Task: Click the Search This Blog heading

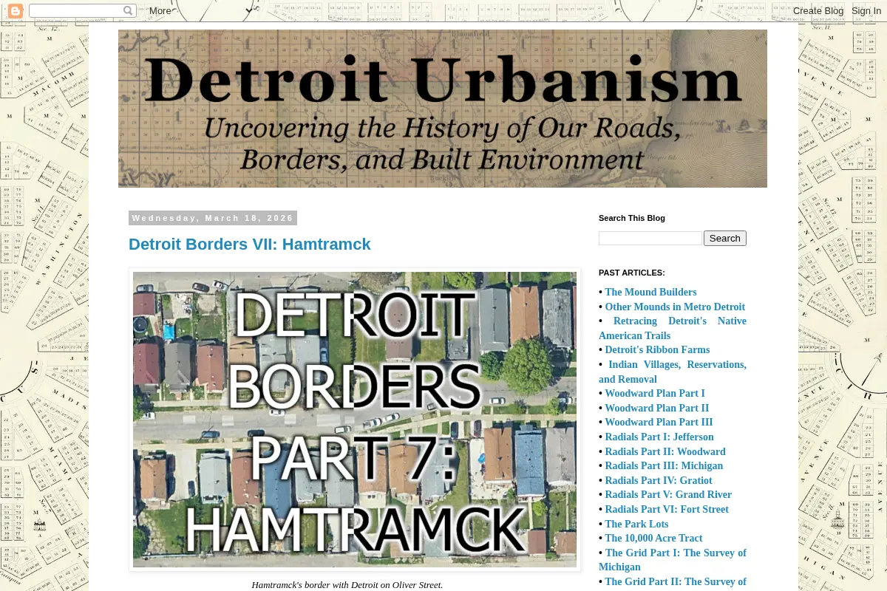Action: click(632, 218)
